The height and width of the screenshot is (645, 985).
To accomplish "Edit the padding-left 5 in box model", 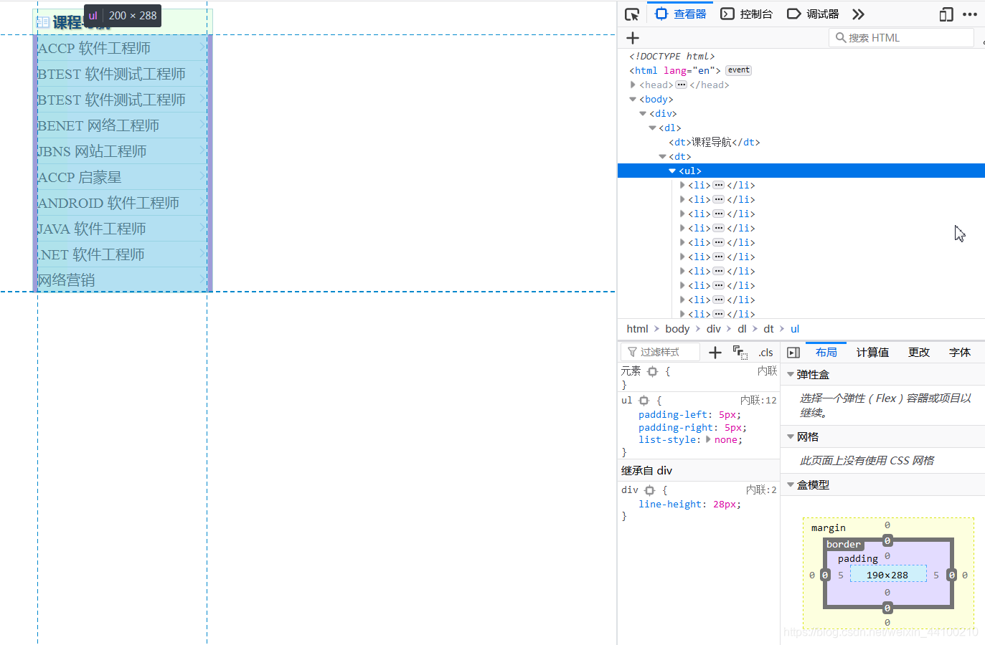I will point(841,575).
